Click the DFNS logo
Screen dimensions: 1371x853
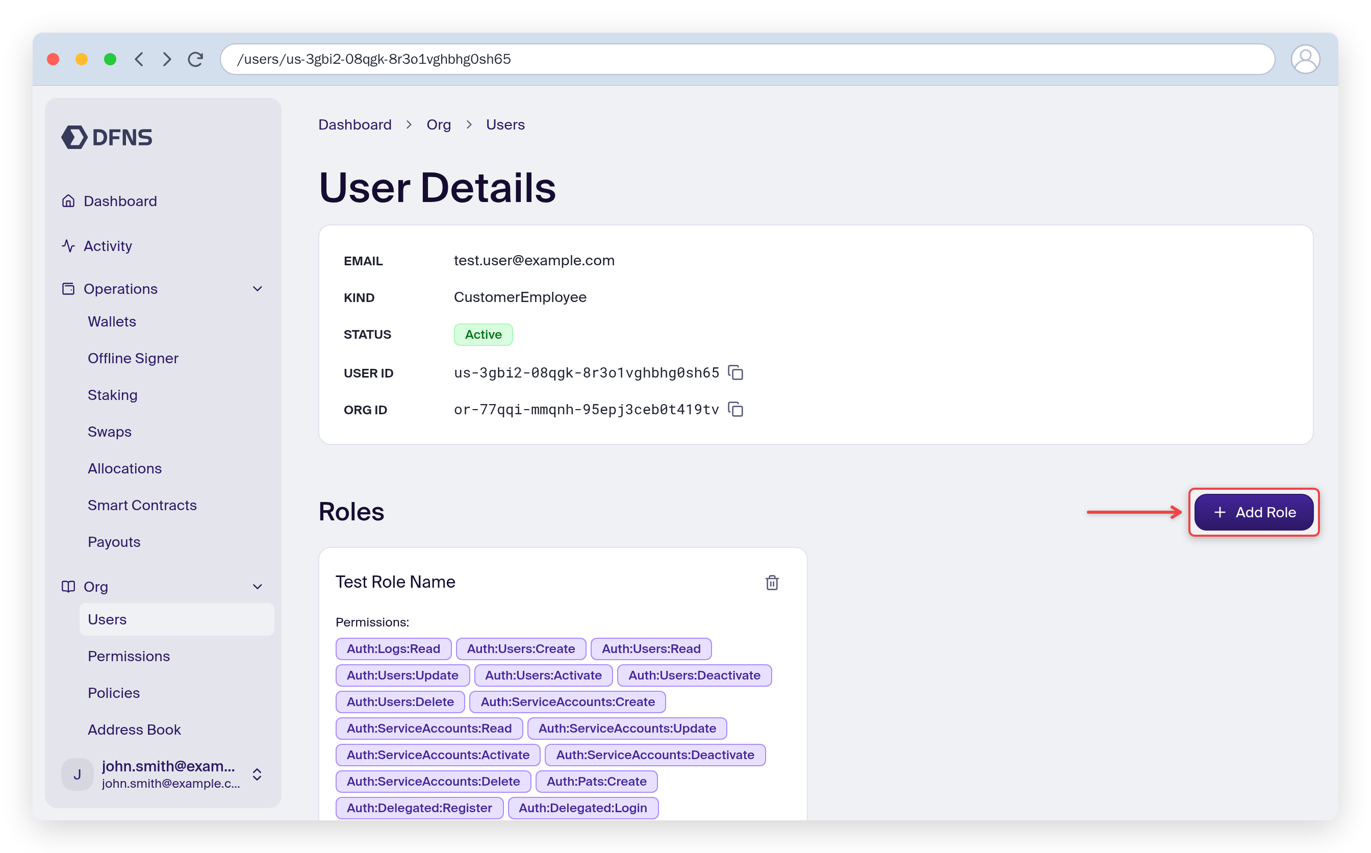click(x=107, y=137)
